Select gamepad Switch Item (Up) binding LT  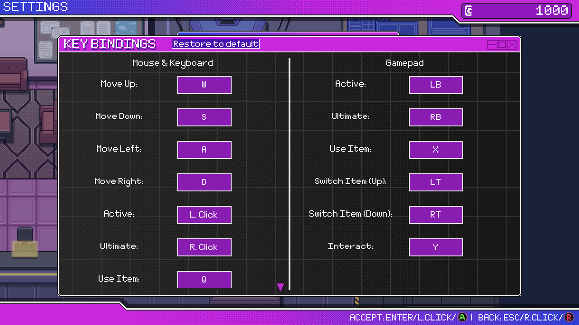click(436, 182)
